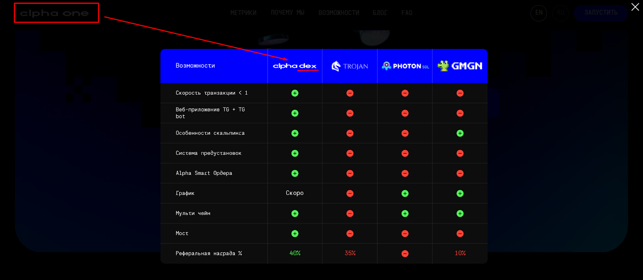The height and width of the screenshot is (280, 643).
Task: Click GMGN green plus for Особенности скальпинга
Action: [460, 133]
